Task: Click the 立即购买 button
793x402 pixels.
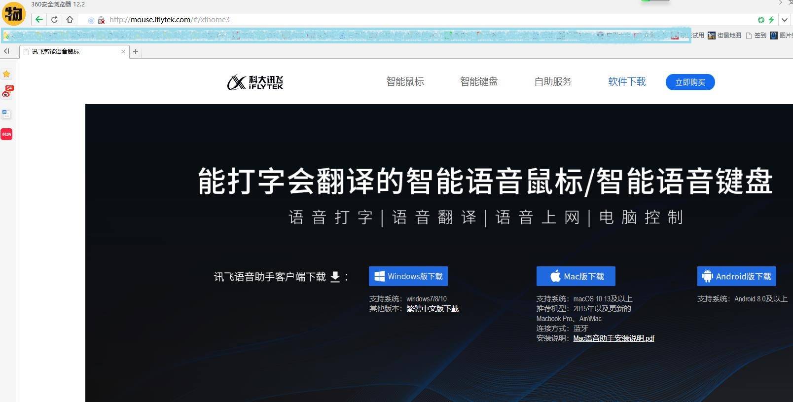Action: click(690, 82)
